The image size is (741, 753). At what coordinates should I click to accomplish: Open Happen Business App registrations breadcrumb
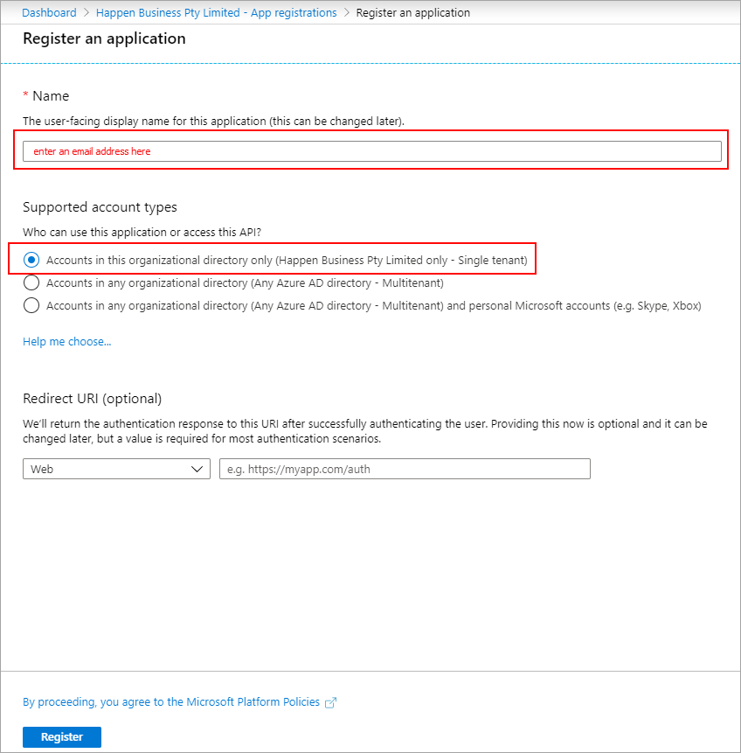[216, 13]
